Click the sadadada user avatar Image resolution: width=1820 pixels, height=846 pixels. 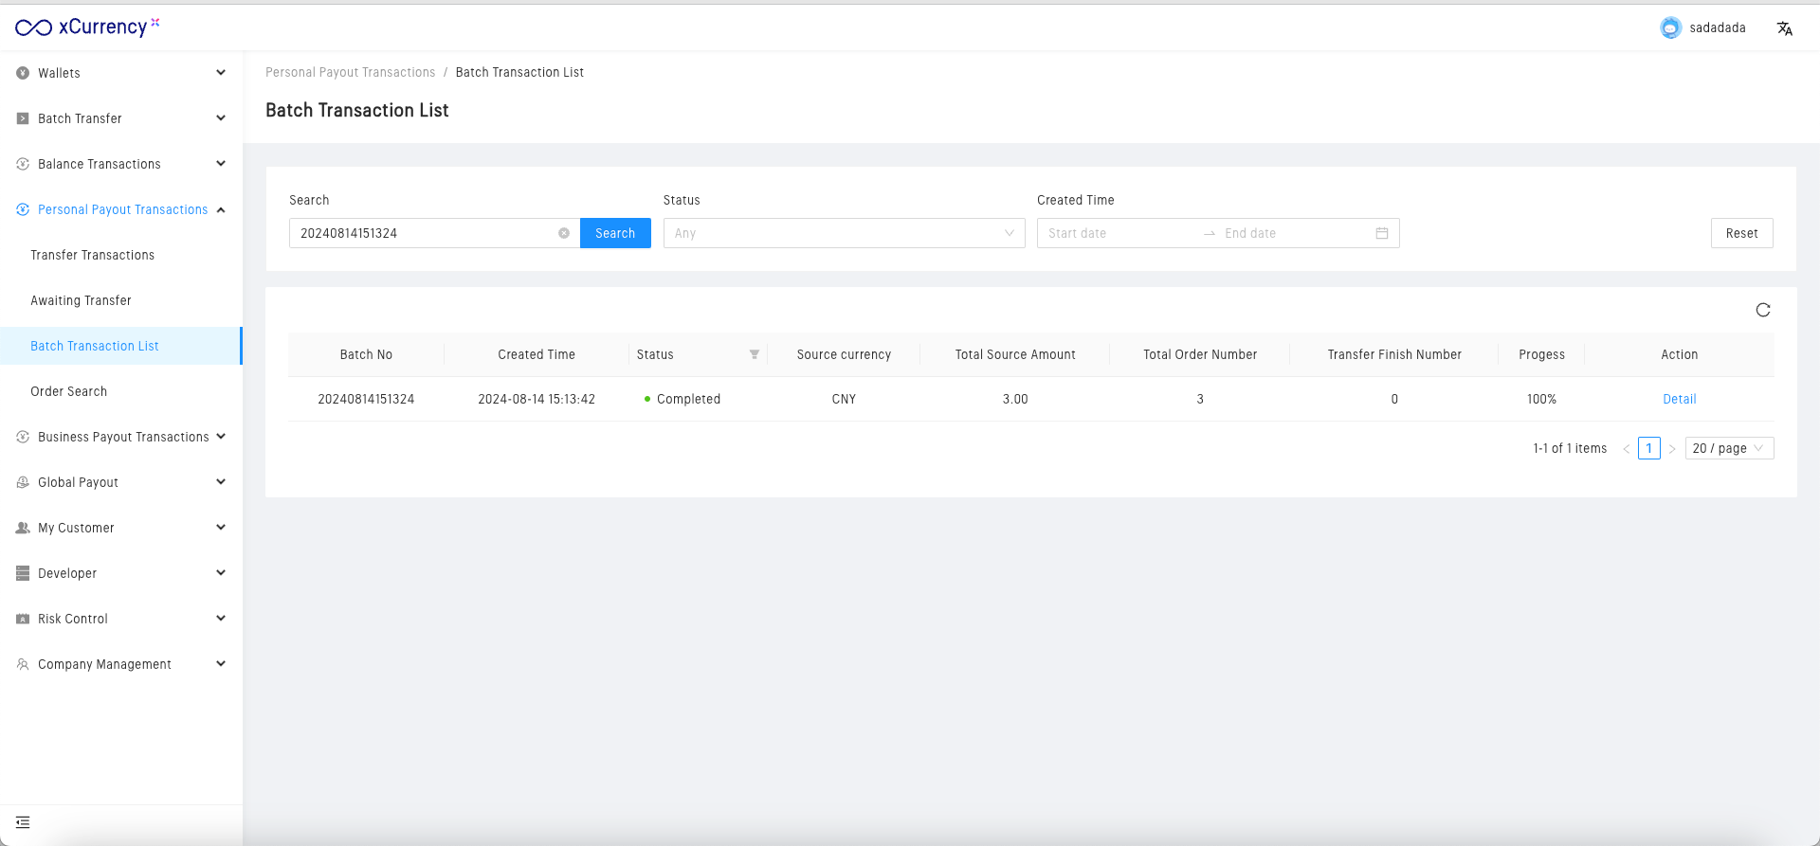pos(1670,27)
